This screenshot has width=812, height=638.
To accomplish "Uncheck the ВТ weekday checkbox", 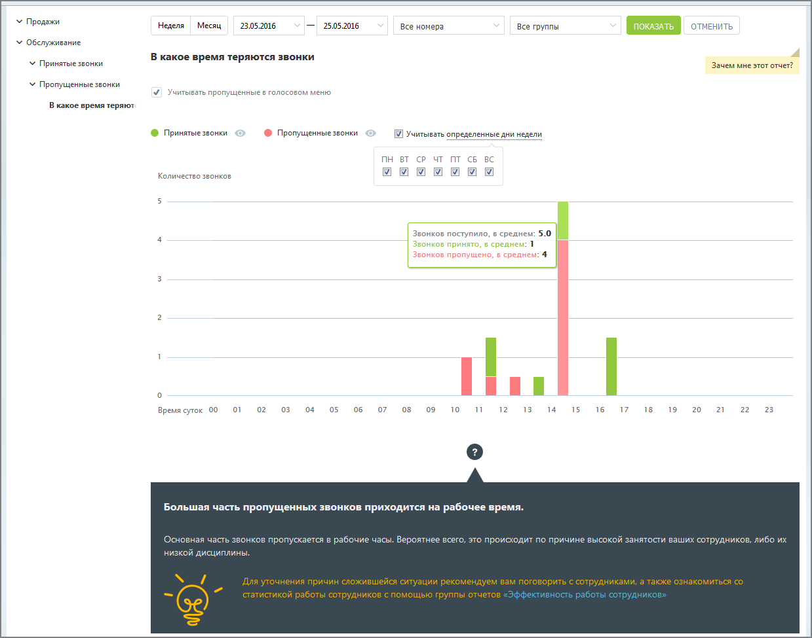I will (x=404, y=172).
